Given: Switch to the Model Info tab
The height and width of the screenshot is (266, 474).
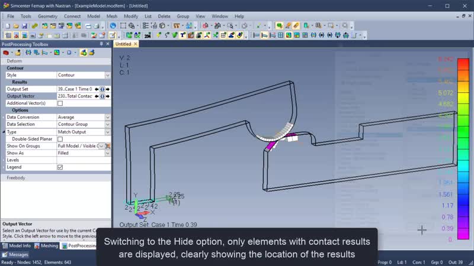Looking at the screenshot, I should (x=17, y=246).
